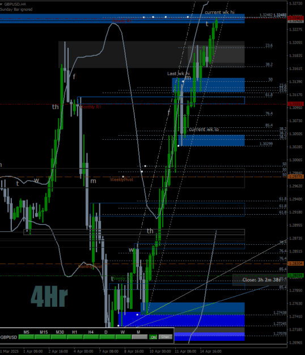Click the grey Chan button
Screen dimensions: 305x355
pos(166,337)
